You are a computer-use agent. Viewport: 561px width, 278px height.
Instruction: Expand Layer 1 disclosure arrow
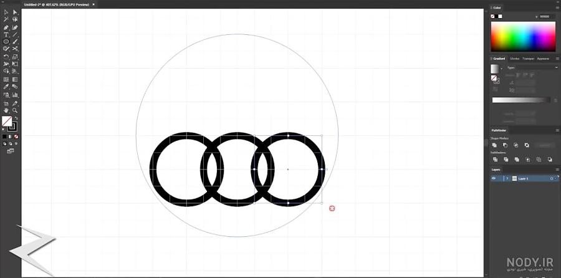[x=507, y=178]
